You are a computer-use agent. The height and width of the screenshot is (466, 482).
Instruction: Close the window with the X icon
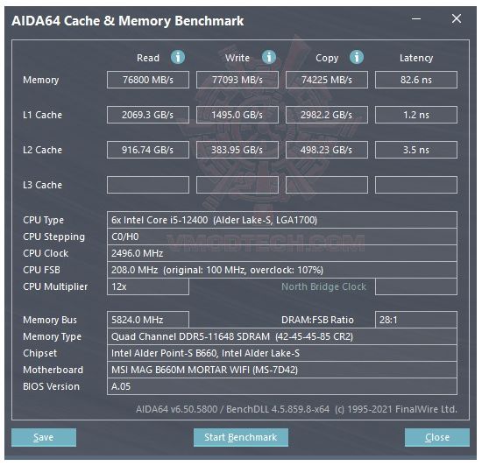coord(457,18)
